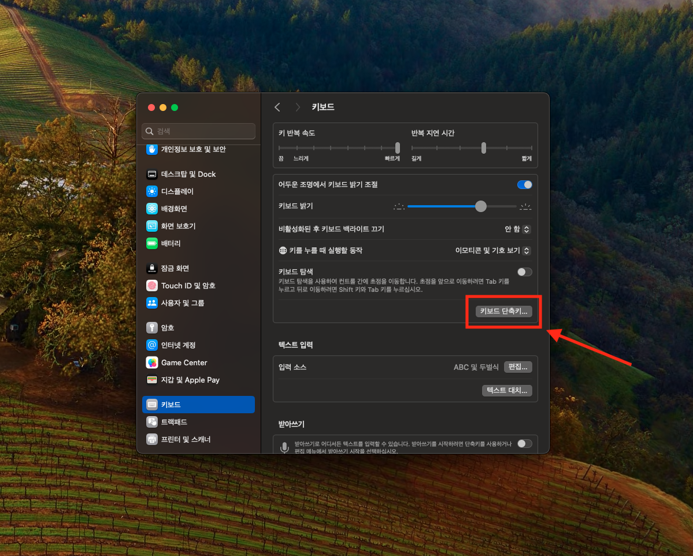Click the 길게 label under 반복 지연 시간
This screenshot has height=556, width=693.
[x=416, y=159]
